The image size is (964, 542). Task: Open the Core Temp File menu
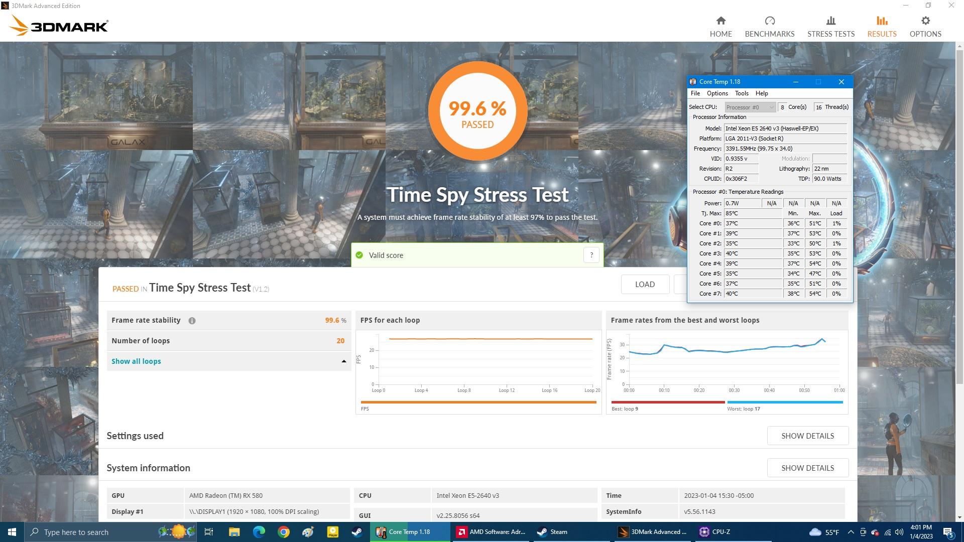point(695,93)
